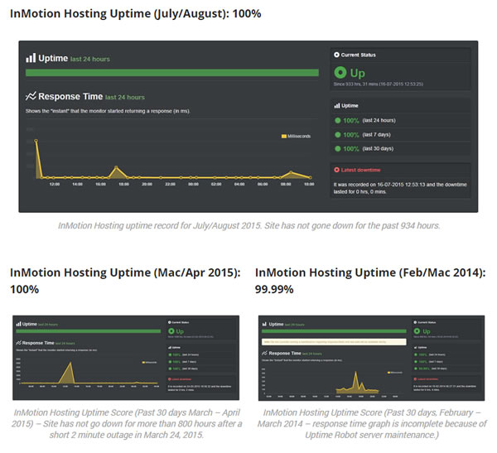Click the large green Up status icon

coord(340,73)
